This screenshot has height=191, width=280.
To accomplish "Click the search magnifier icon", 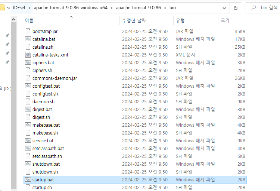I will coord(253,8).
